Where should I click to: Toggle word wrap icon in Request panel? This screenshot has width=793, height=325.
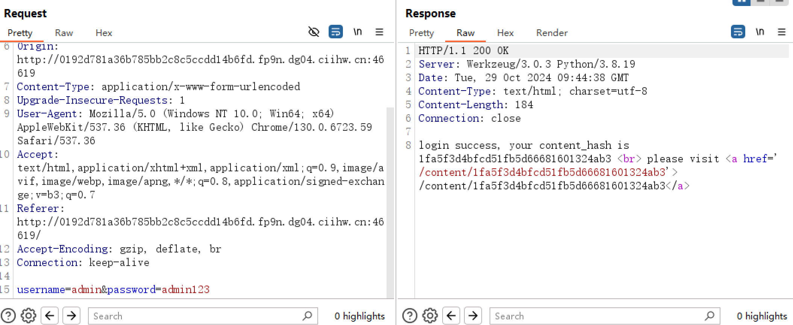[x=336, y=32]
